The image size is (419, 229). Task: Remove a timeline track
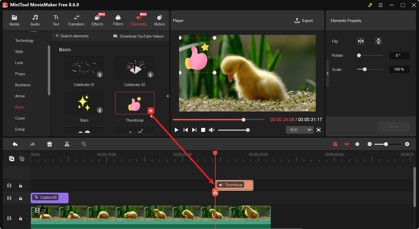click(x=22, y=159)
